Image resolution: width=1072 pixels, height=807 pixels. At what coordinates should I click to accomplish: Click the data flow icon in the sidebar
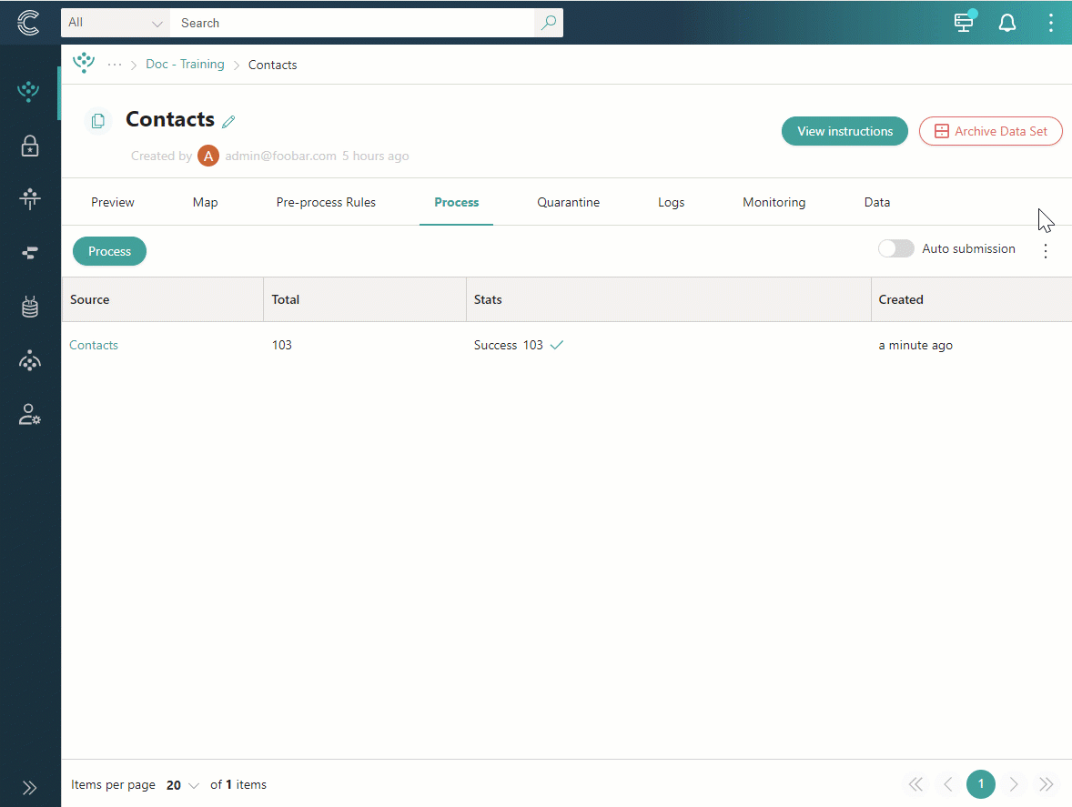(30, 253)
